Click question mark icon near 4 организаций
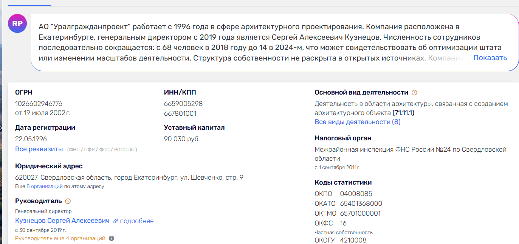Viewport: 519px width, 244px height. point(112,238)
